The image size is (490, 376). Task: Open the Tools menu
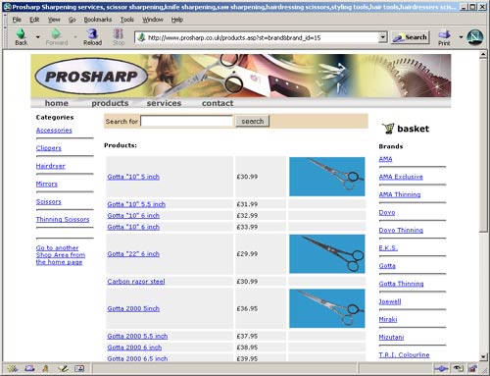click(127, 20)
